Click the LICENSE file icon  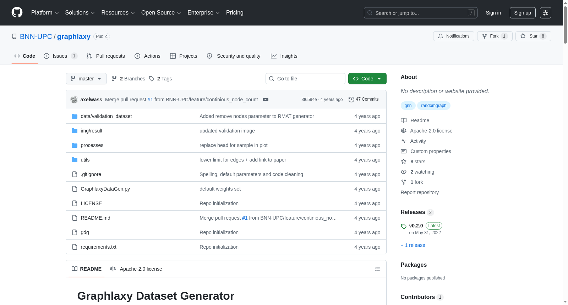[75, 203]
